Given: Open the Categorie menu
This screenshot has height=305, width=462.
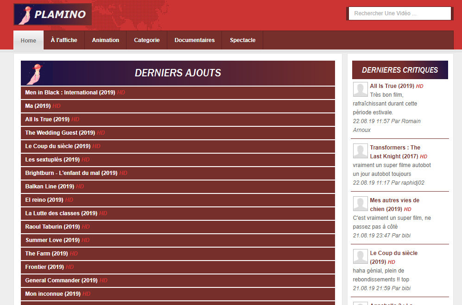Looking at the screenshot, I should click(147, 40).
